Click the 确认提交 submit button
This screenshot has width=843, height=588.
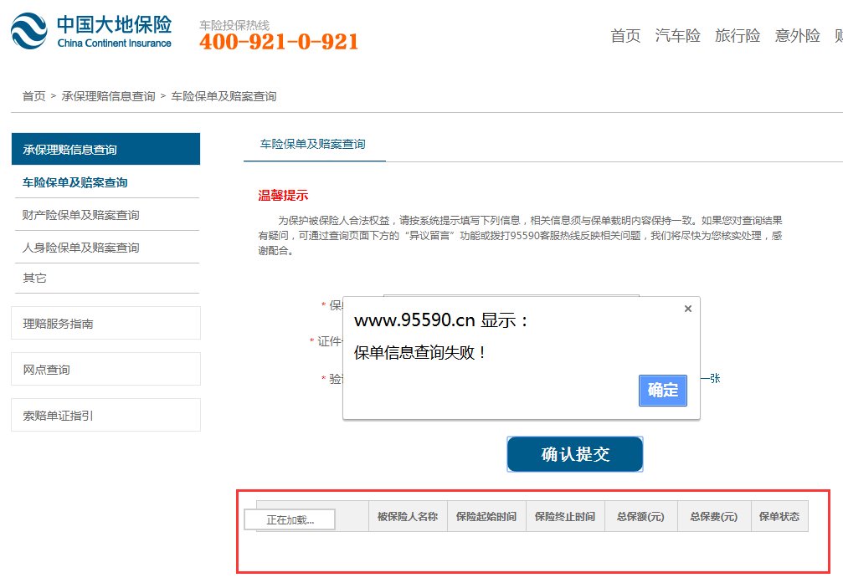point(575,454)
